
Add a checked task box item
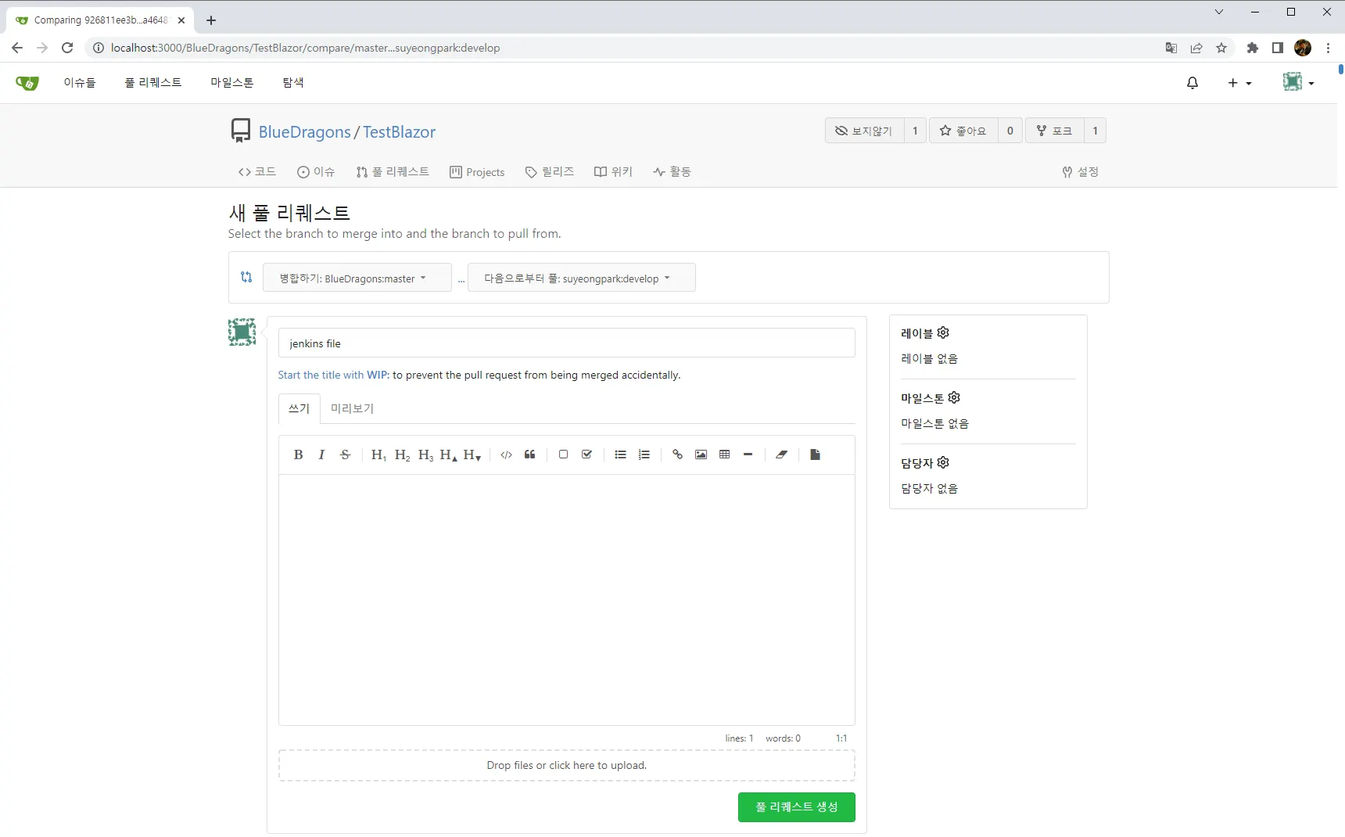586,454
